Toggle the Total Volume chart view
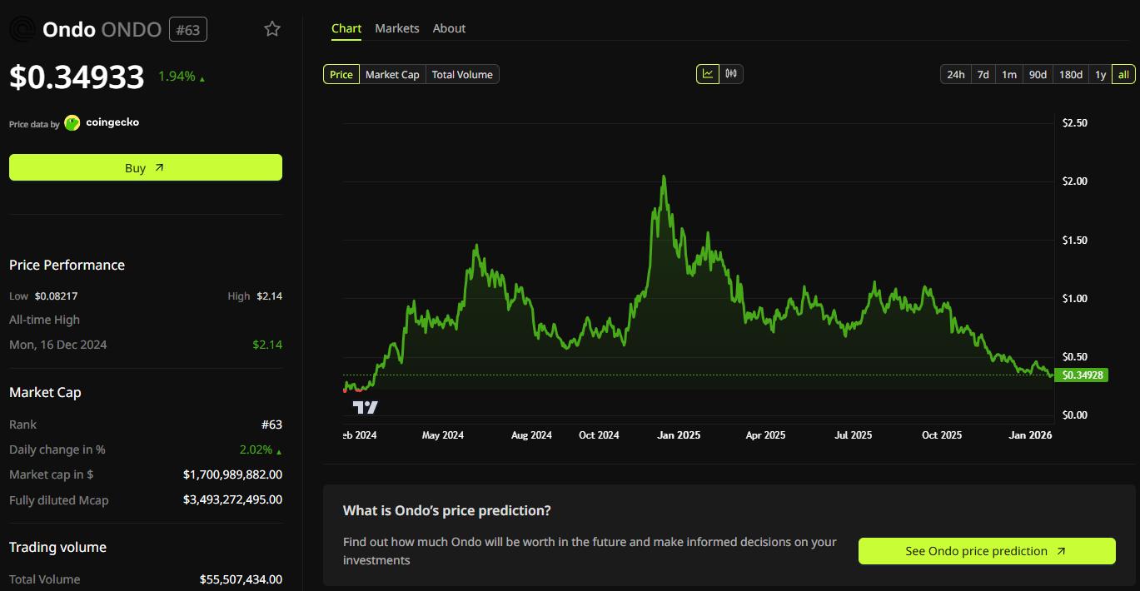Image resolution: width=1140 pixels, height=591 pixels. click(x=462, y=74)
